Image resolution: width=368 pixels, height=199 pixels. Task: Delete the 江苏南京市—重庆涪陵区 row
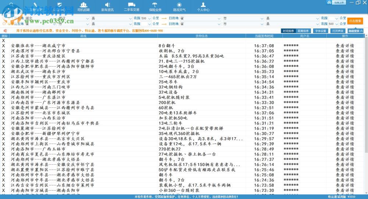3,56
